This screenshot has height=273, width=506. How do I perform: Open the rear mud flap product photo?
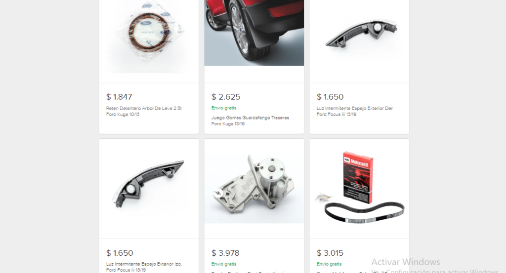[254, 33]
